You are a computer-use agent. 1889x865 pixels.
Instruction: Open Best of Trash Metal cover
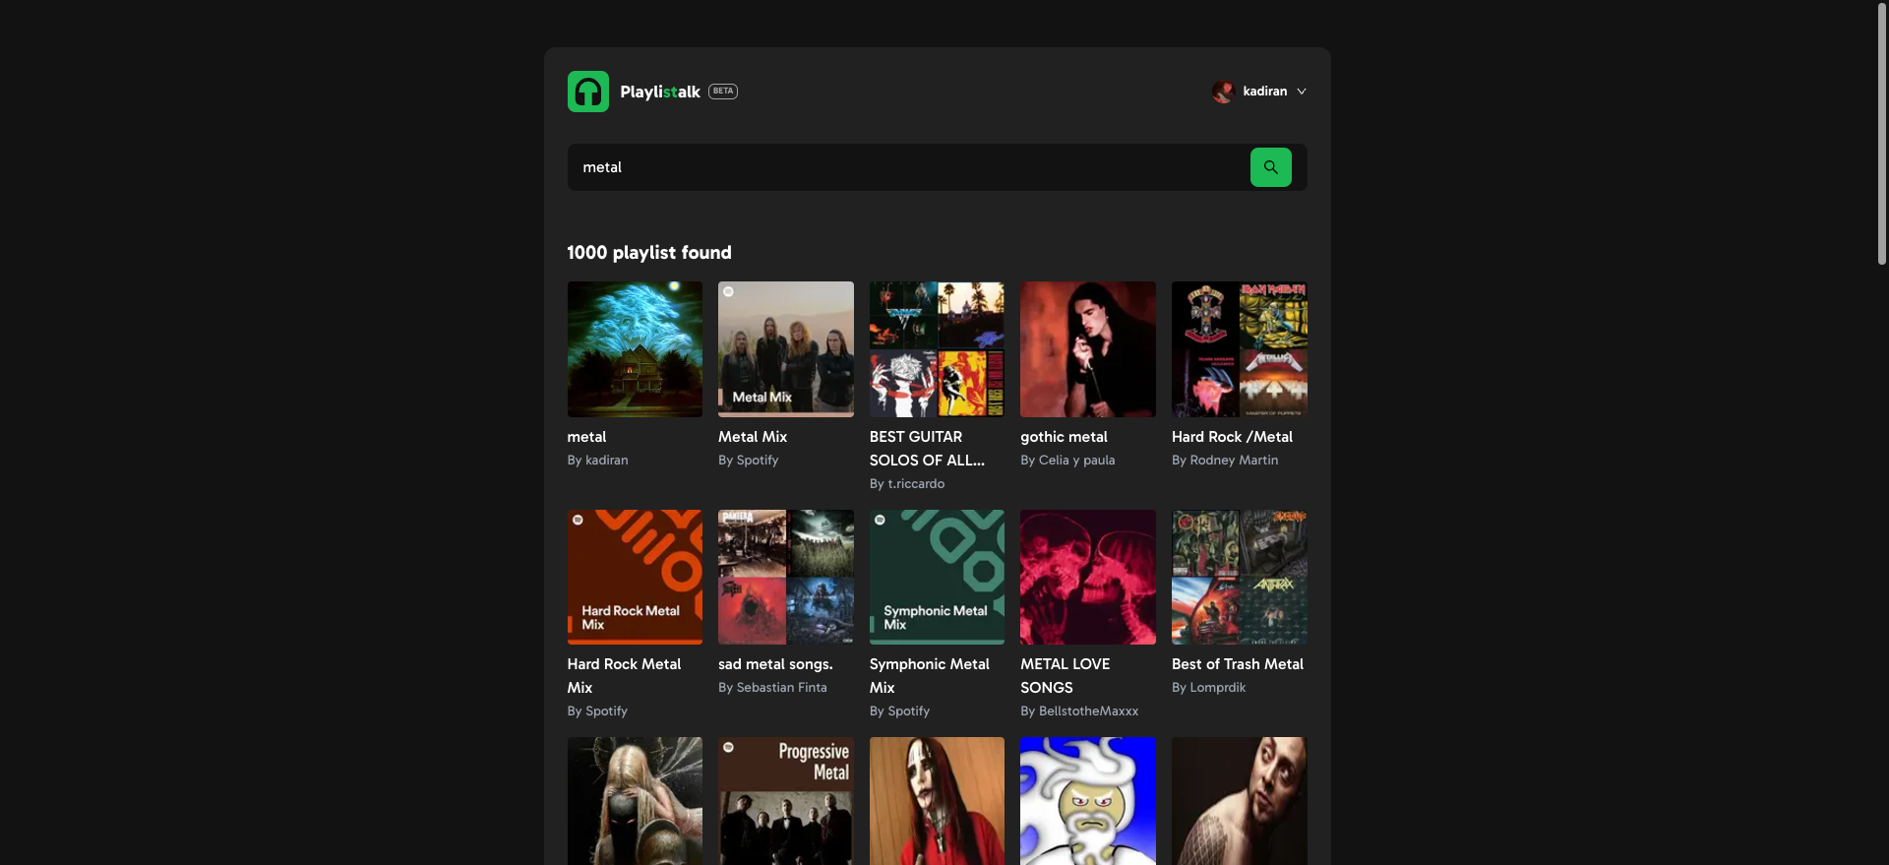(1239, 577)
